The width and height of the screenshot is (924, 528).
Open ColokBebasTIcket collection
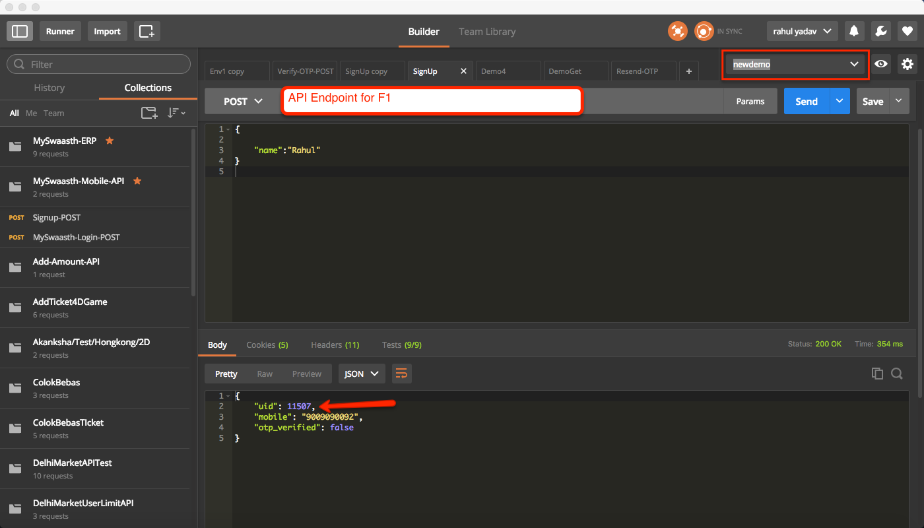(x=94, y=428)
